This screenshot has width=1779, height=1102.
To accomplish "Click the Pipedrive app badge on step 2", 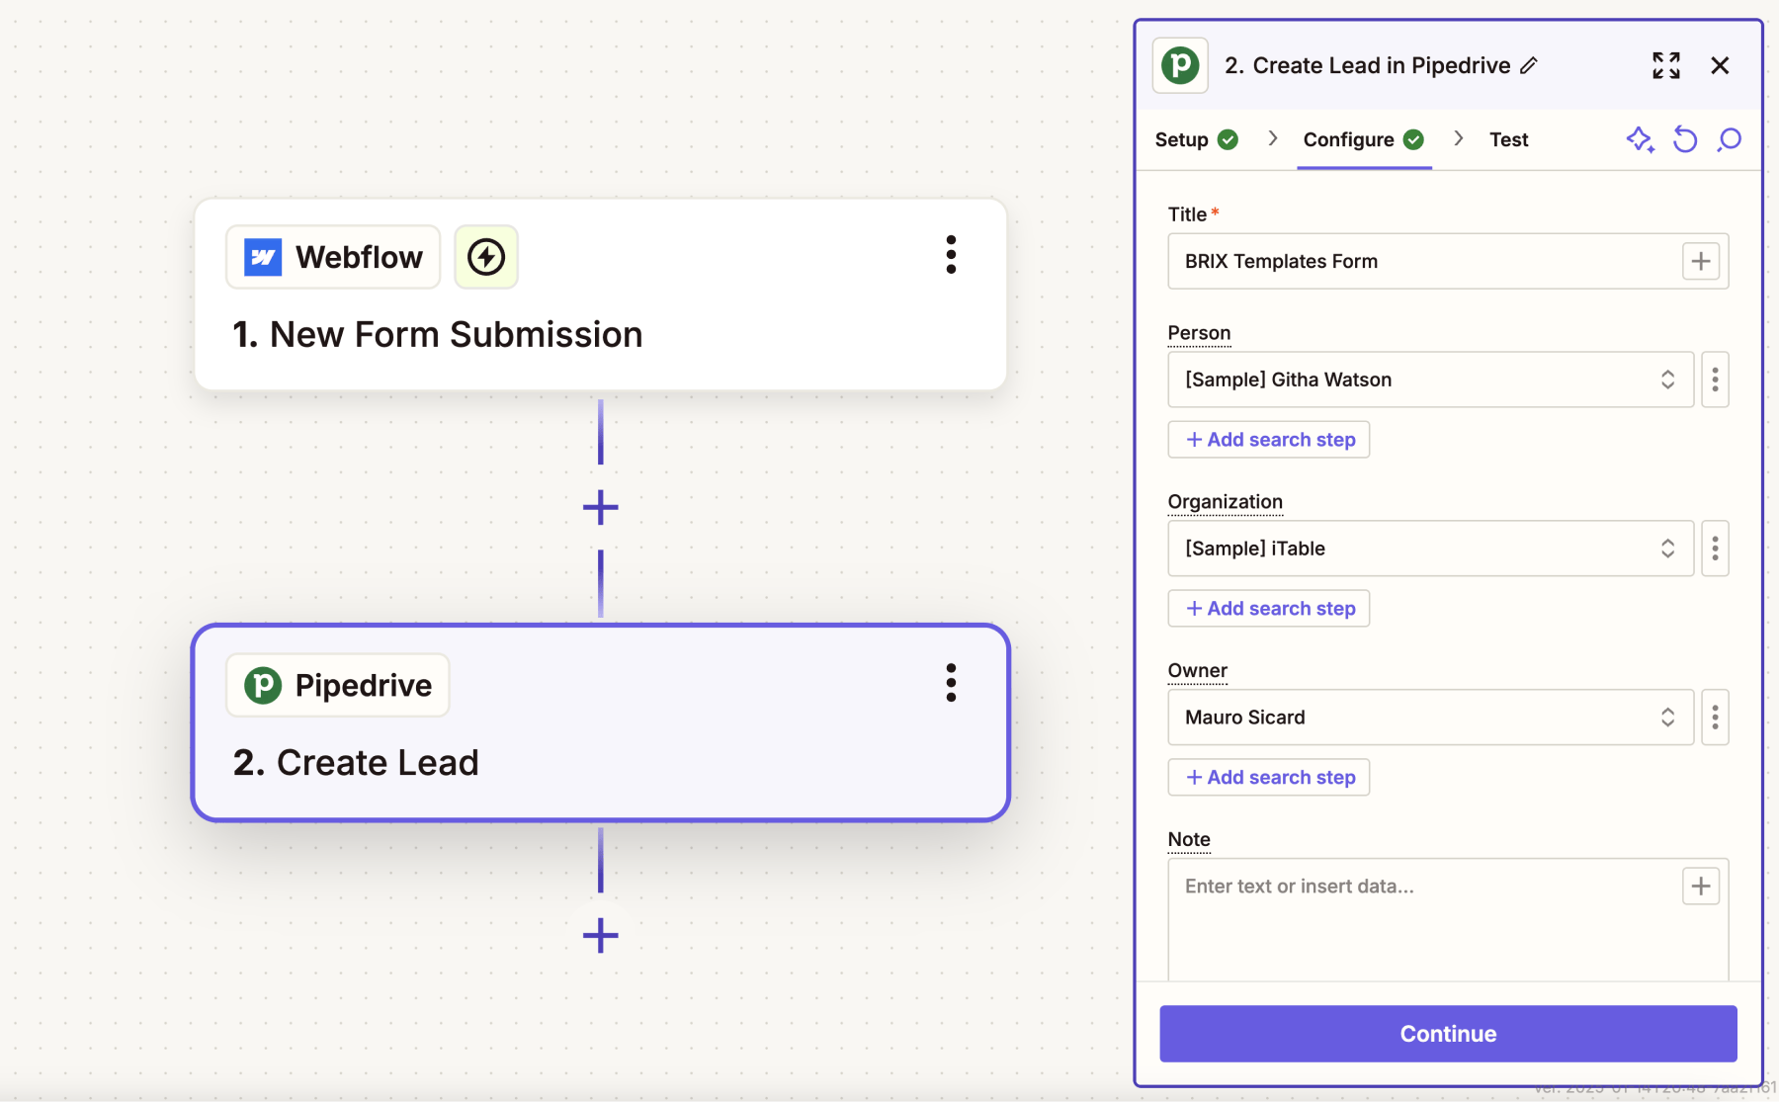I will (x=338, y=685).
